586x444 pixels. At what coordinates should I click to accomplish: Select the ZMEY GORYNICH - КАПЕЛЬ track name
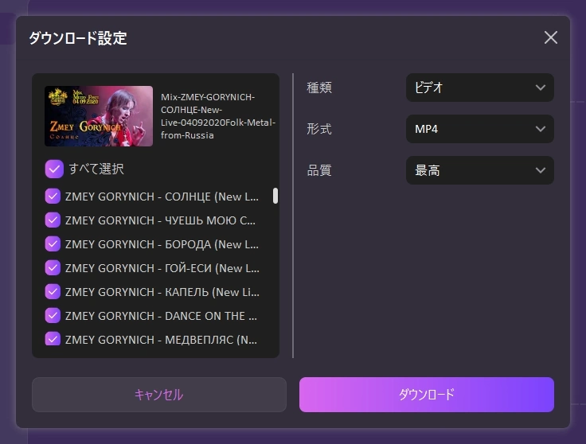tap(161, 292)
